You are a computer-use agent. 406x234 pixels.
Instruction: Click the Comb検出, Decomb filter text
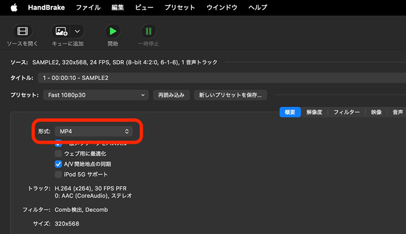(x=81, y=210)
